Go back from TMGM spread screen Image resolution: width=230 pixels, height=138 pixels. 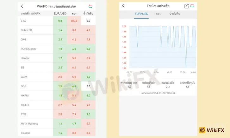click(x=123, y=6)
